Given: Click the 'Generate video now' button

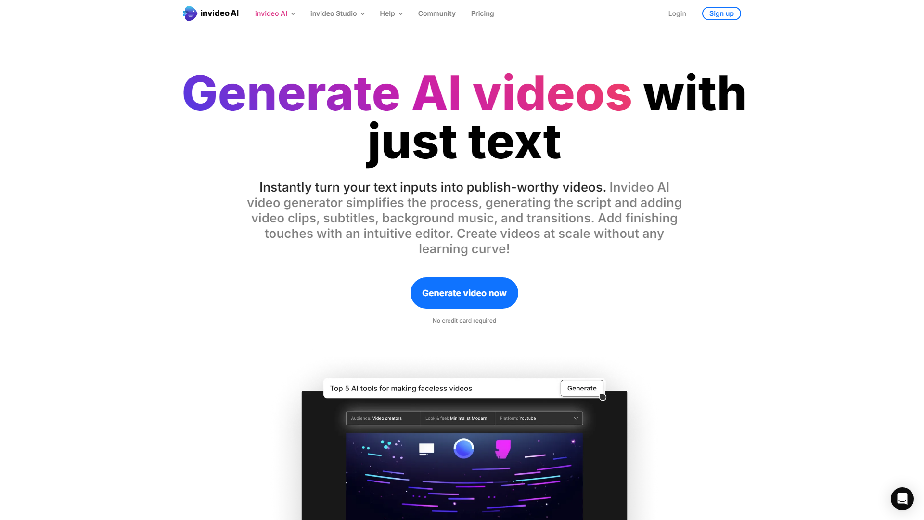Looking at the screenshot, I should [x=464, y=293].
